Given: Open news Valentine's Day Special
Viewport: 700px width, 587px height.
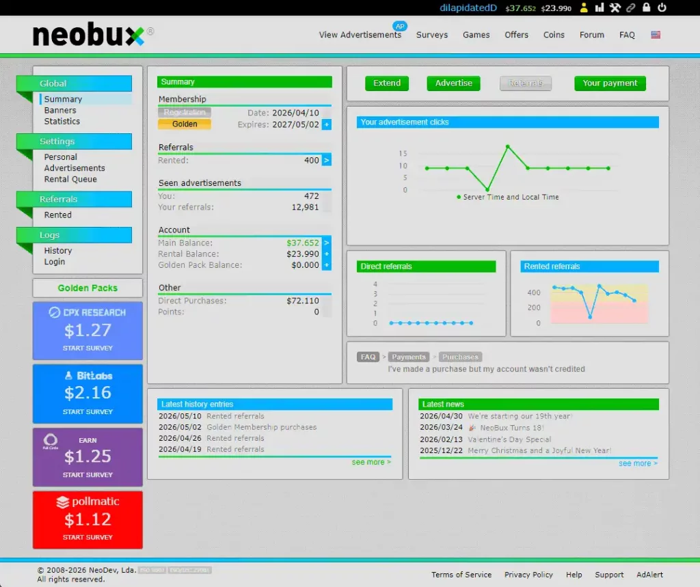Looking at the screenshot, I should pyautogui.click(x=509, y=439).
